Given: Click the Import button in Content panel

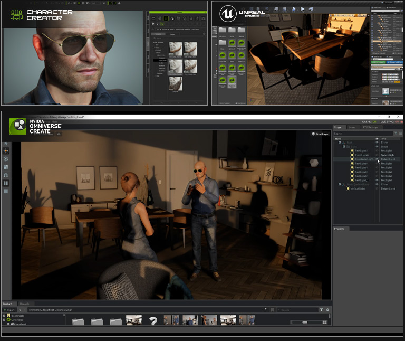Looking at the screenshot, I should coord(11,310).
